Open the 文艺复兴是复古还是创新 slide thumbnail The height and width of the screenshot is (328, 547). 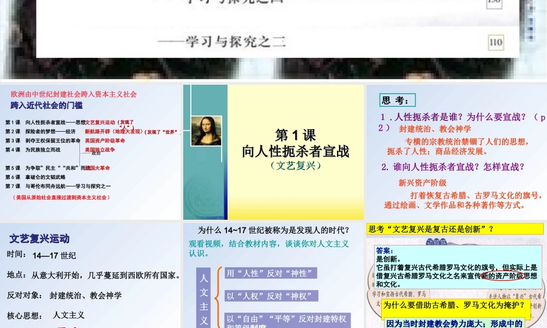456,276
